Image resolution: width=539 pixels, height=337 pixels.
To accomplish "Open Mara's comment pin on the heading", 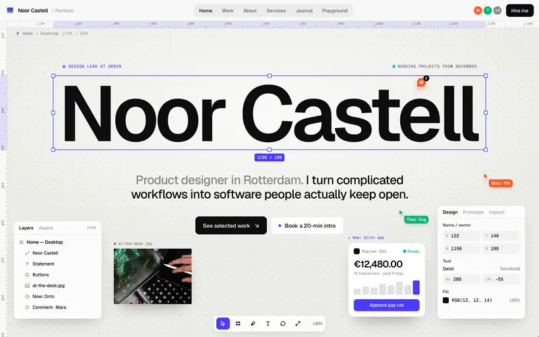I will pos(422,82).
